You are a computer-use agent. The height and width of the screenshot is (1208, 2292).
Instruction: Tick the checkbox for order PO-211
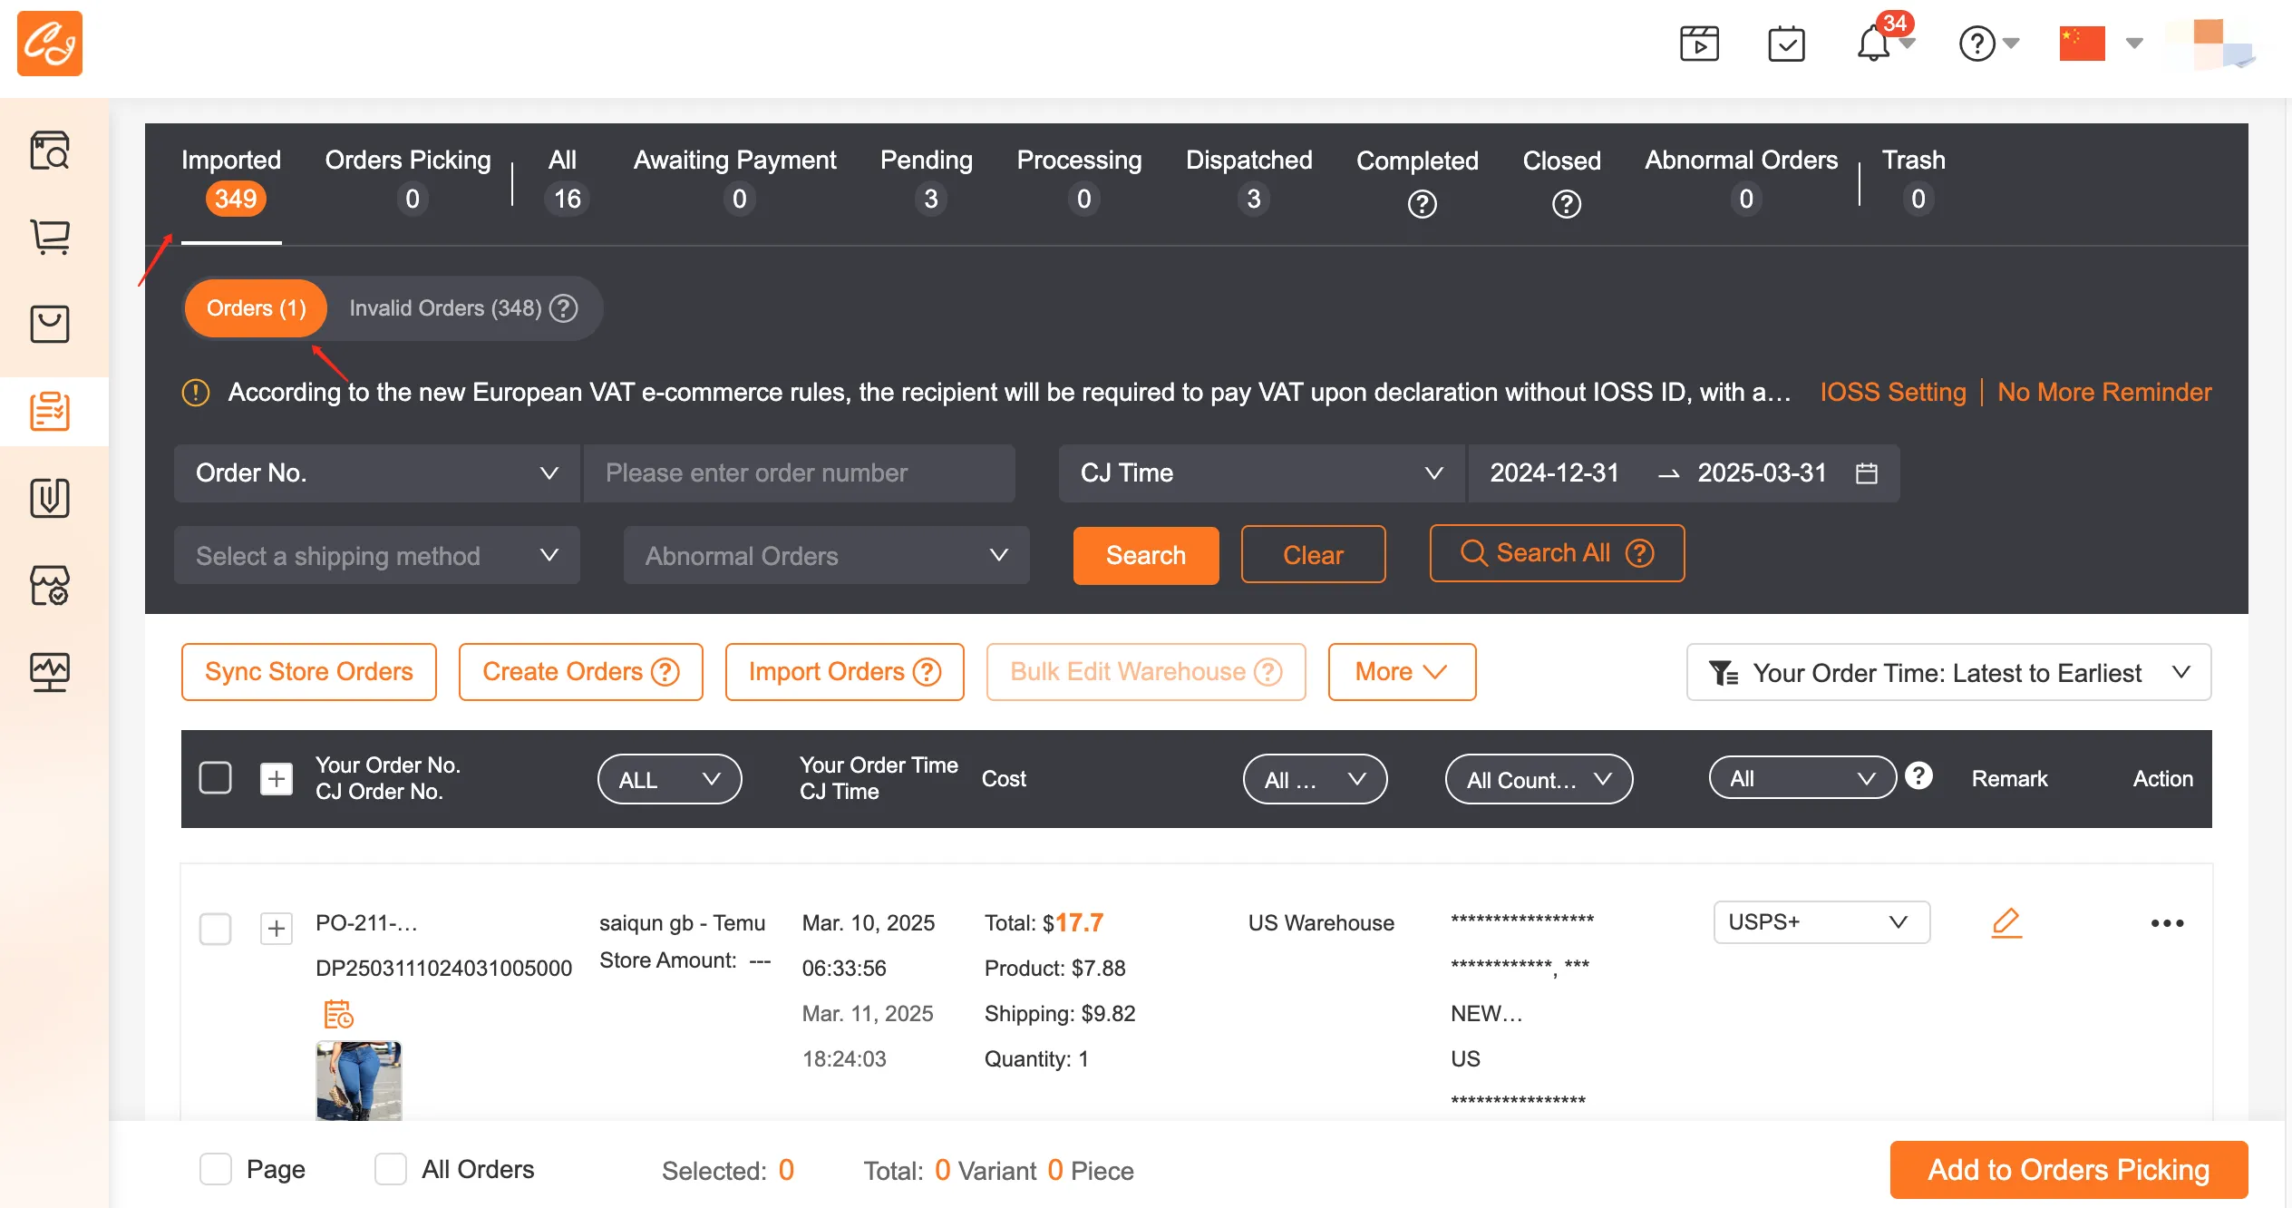point(215,929)
